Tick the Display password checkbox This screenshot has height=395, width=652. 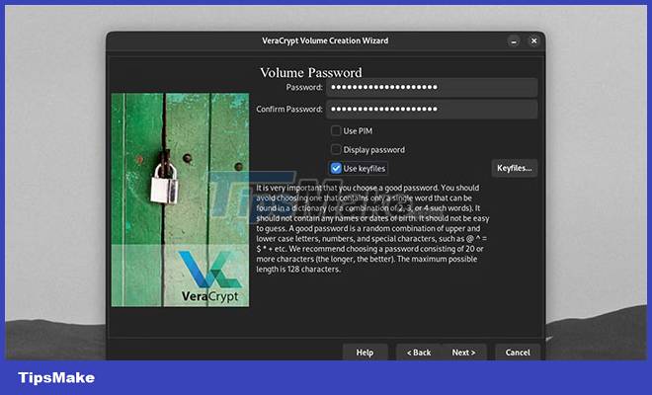[x=336, y=150]
